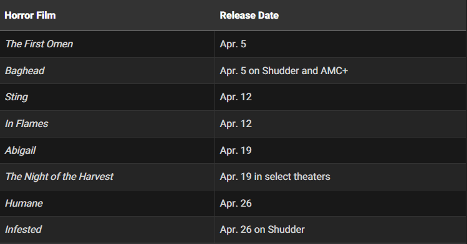Click The Night of the Harvest title
Image resolution: width=467 pixels, height=244 pixels.
(59, 177)
